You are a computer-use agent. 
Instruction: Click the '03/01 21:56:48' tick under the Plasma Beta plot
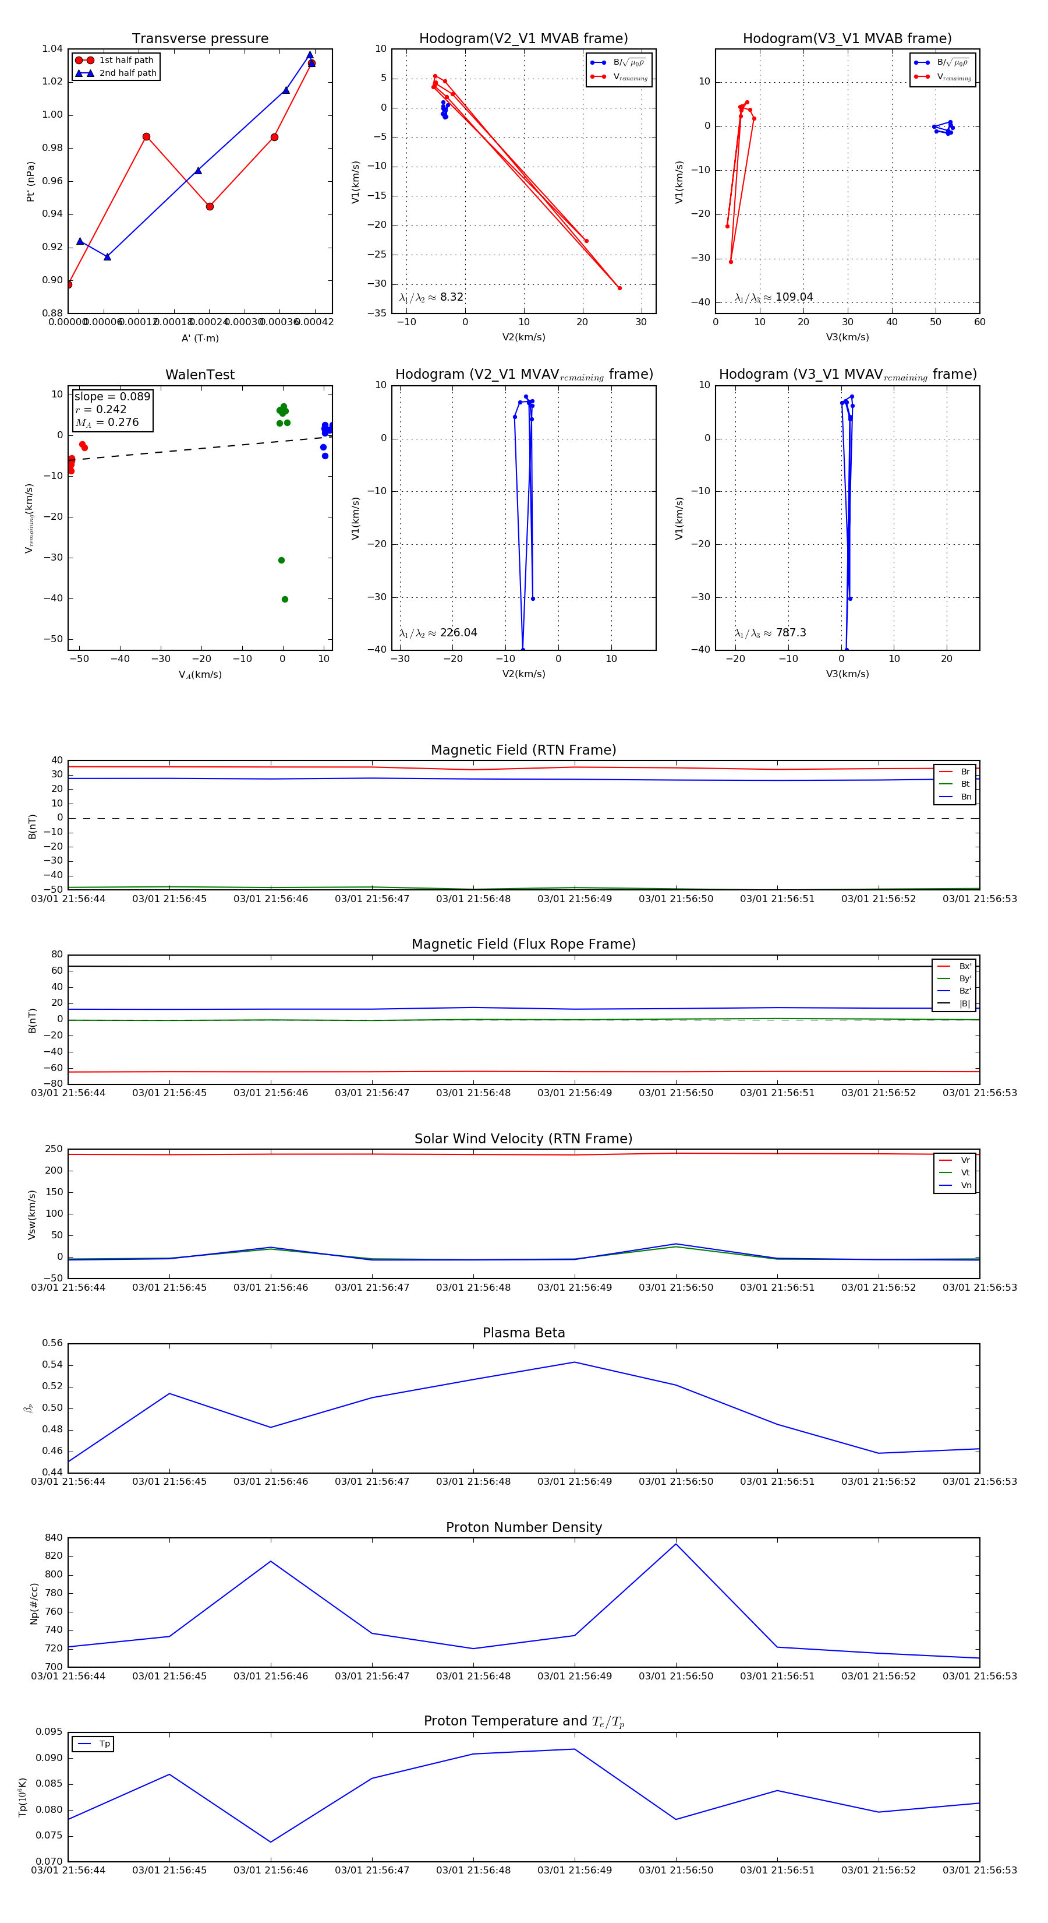[473, 1482]
